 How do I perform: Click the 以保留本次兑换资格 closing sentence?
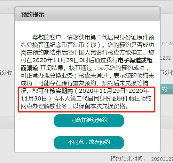pyautogui.click(x=99, y=106)
